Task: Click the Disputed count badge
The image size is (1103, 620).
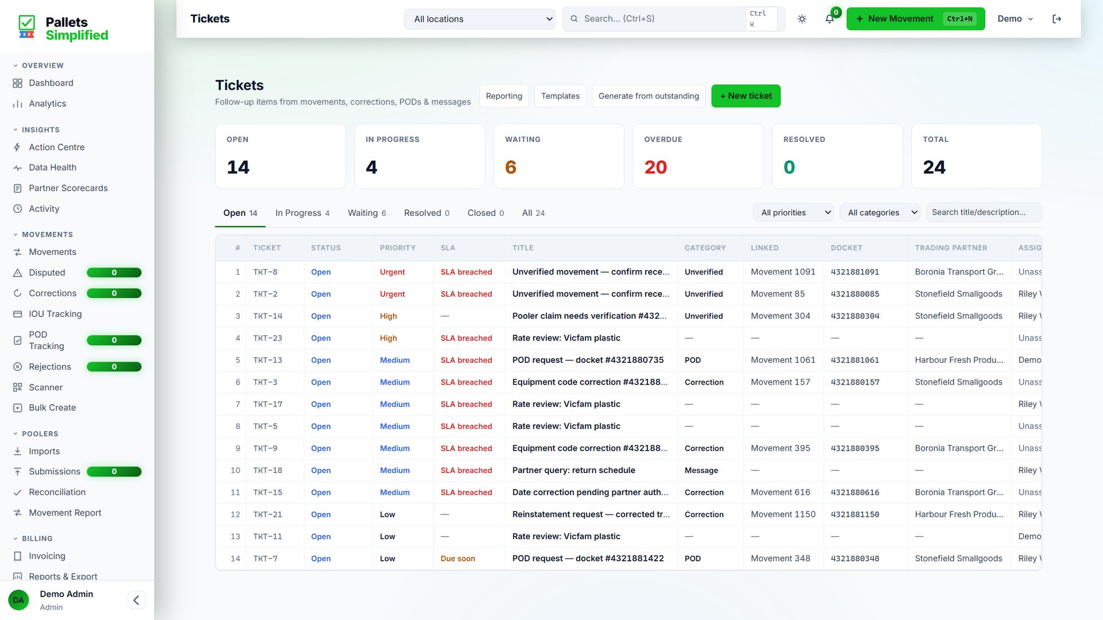Action: coord(114,273)
